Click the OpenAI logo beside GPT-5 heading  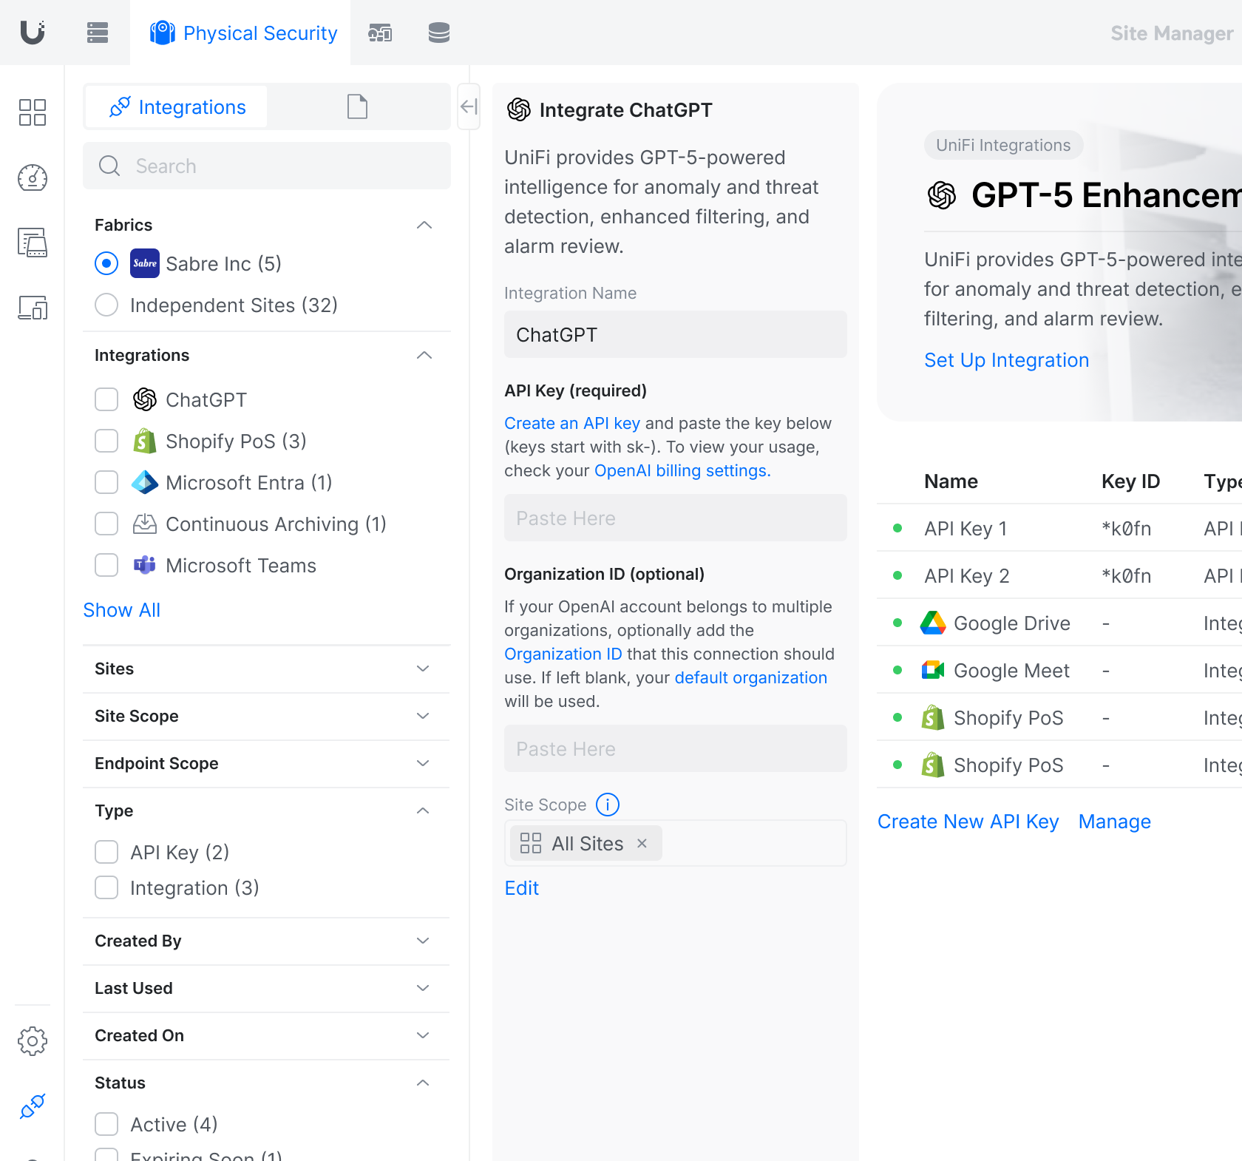942,195
